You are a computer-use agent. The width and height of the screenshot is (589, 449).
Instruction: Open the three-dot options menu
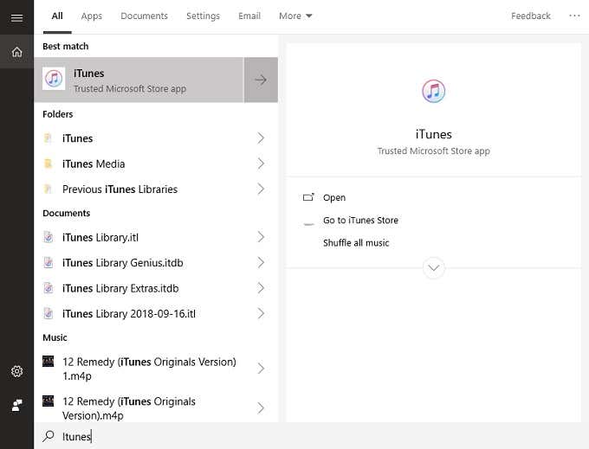point(574,16)
